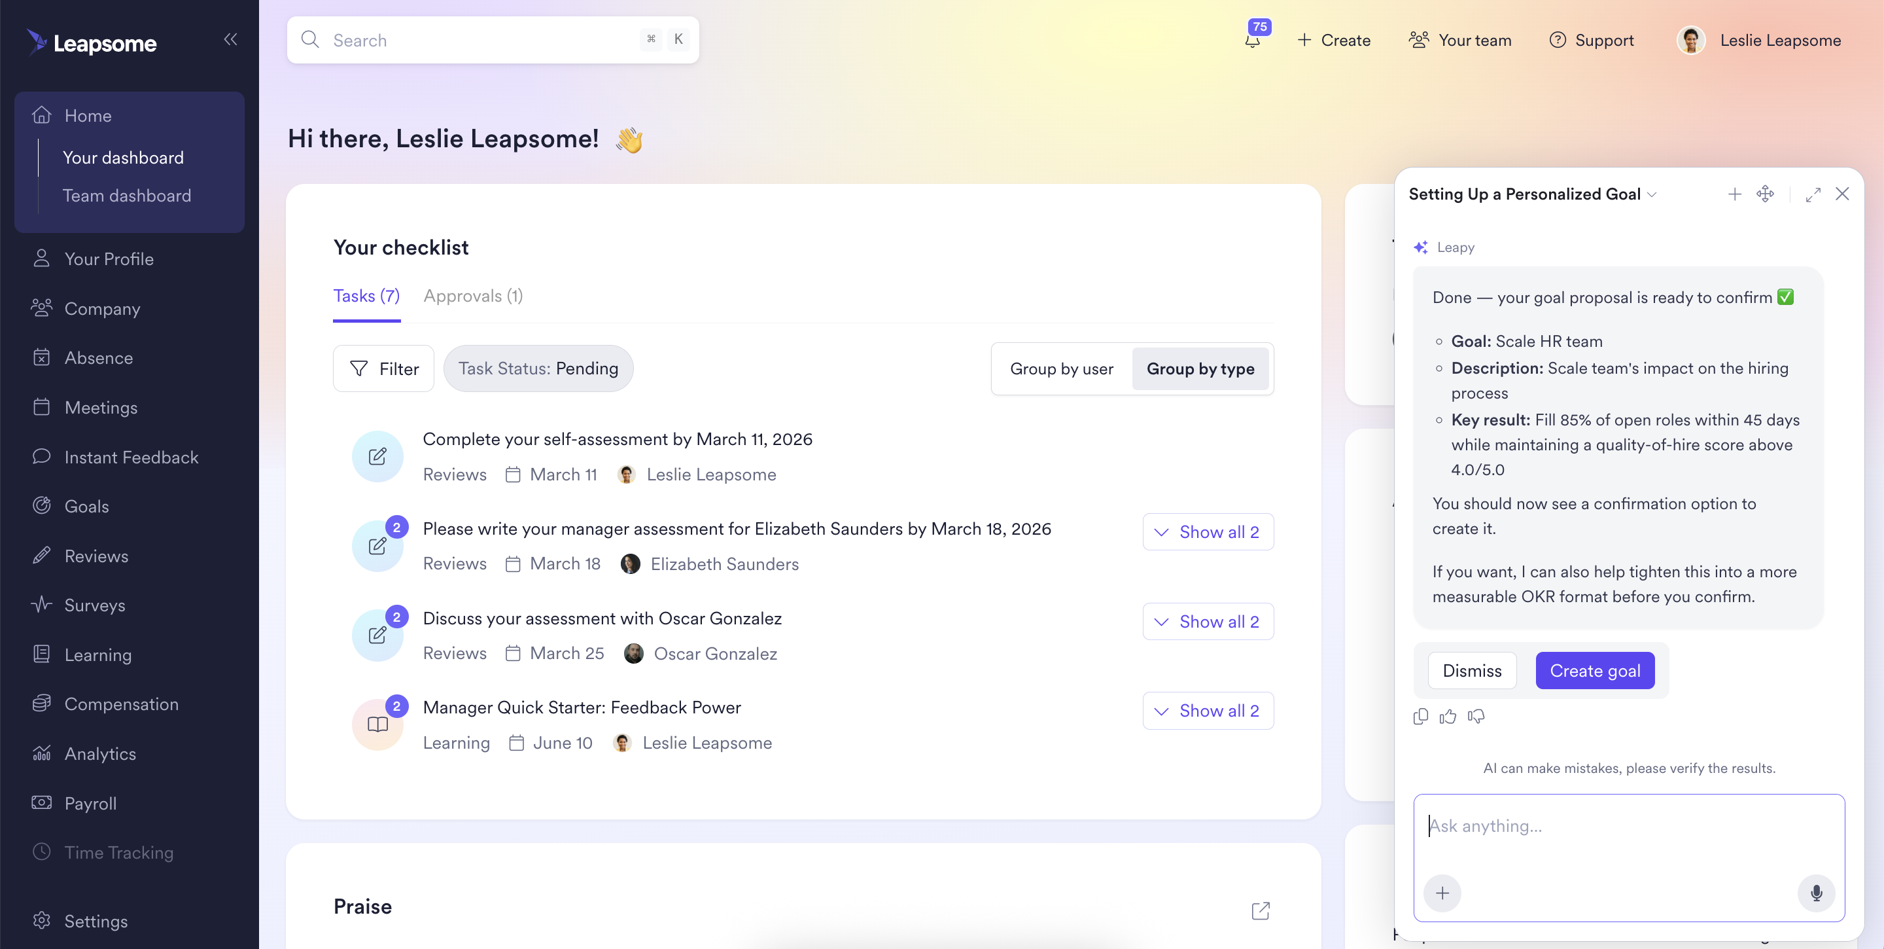
Task: Click Elizabeth Saunders avatar in task row
Action: (630, 564)
